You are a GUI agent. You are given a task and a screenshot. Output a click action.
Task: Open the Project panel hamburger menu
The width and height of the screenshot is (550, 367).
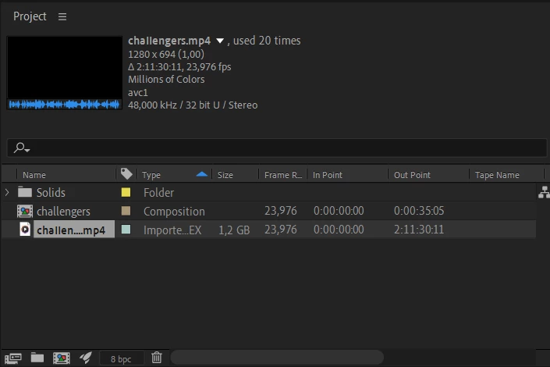click(62, 16)
